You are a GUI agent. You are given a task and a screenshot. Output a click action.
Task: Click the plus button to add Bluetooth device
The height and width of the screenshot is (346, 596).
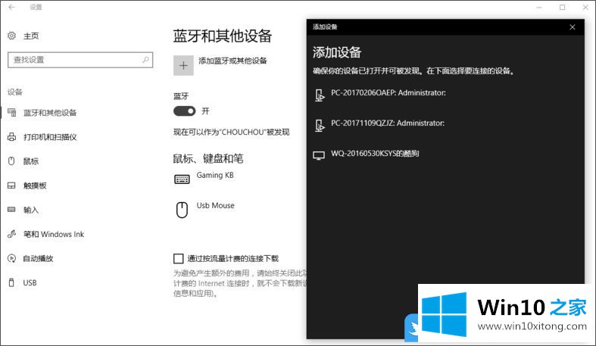pos(183,65)
